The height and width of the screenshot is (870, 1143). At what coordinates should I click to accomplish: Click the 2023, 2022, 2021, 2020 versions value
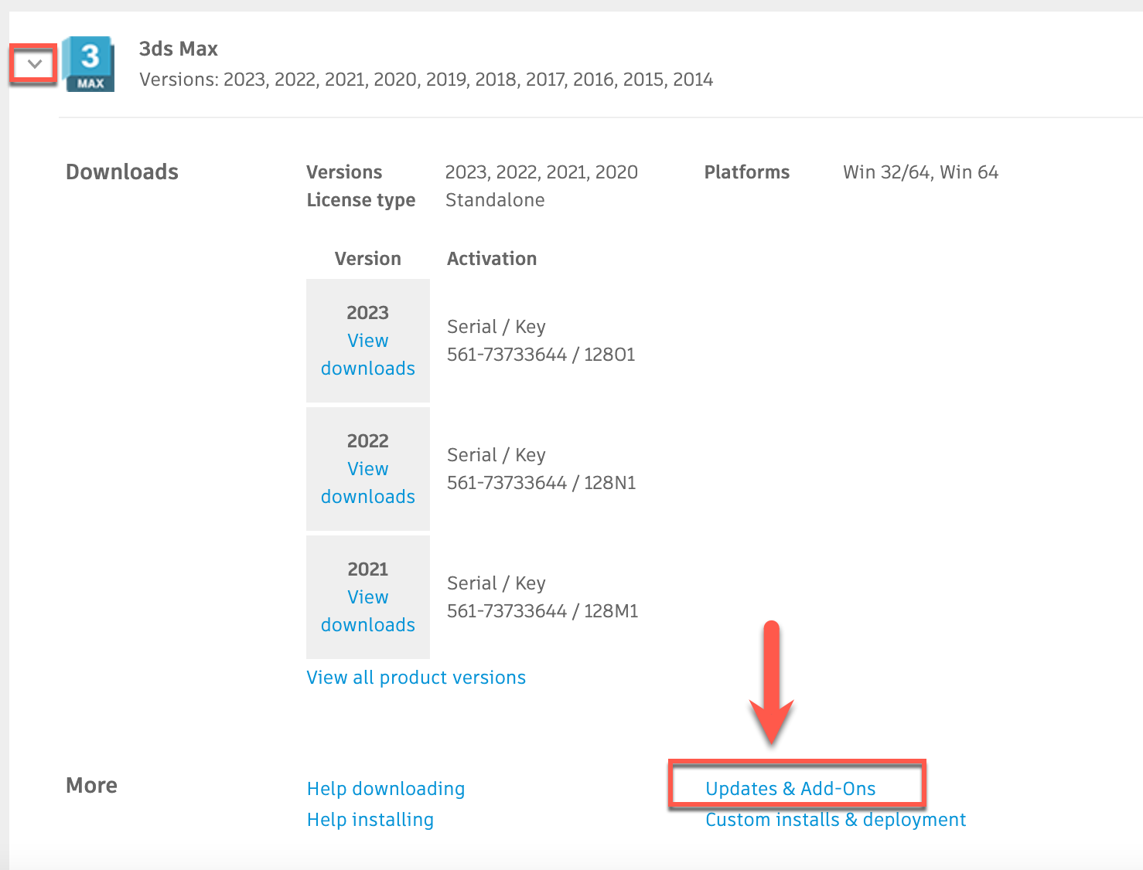pyautogui.click(x=541, y=172)
